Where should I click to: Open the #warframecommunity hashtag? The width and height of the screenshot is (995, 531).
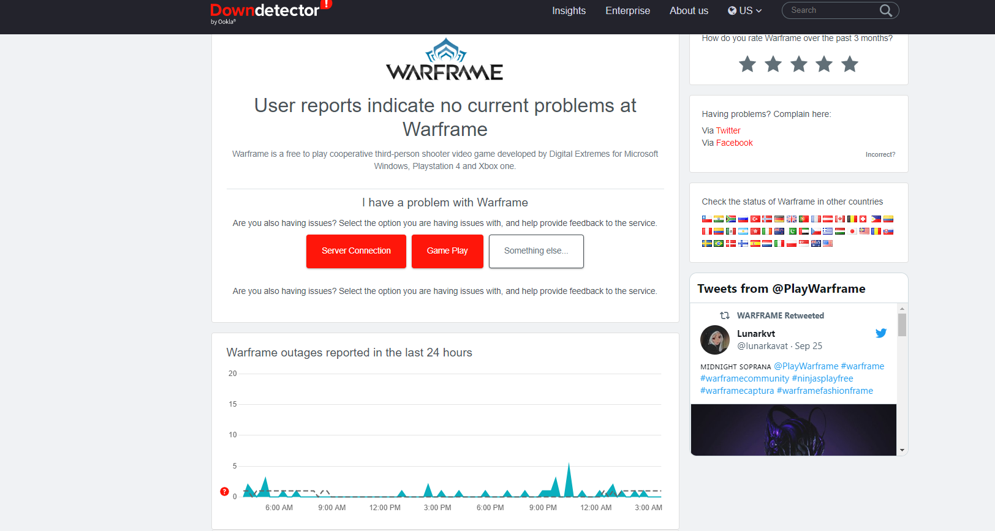pos(744,378)
